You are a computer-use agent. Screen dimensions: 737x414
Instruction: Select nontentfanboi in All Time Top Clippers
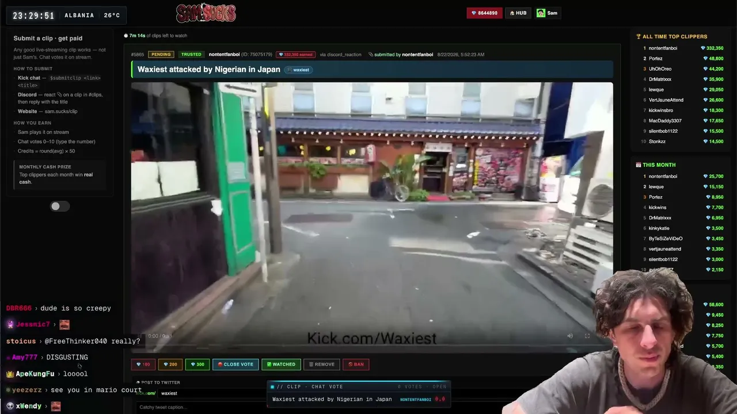tap(663, 48)
